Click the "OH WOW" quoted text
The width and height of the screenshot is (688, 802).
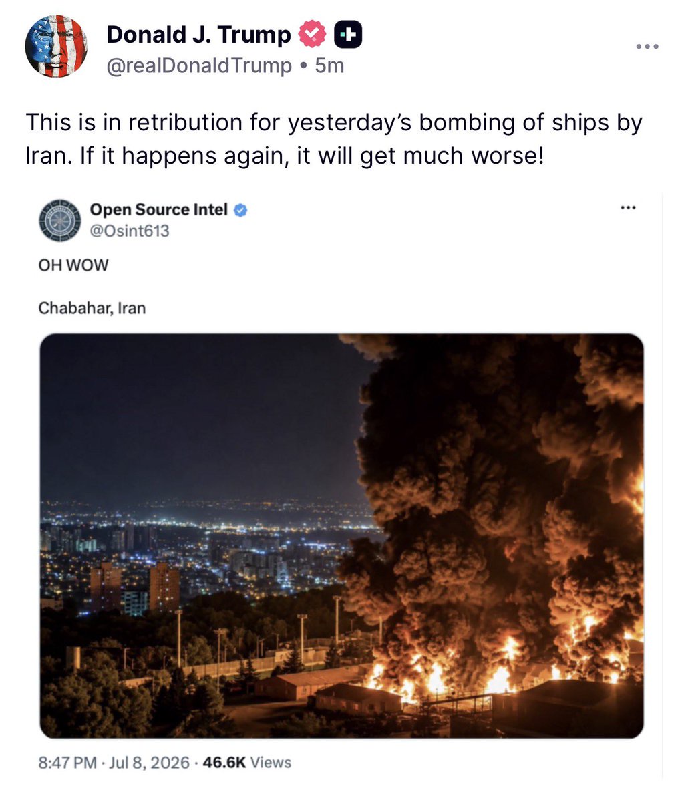pyautogui.click(x=73, y=265)
